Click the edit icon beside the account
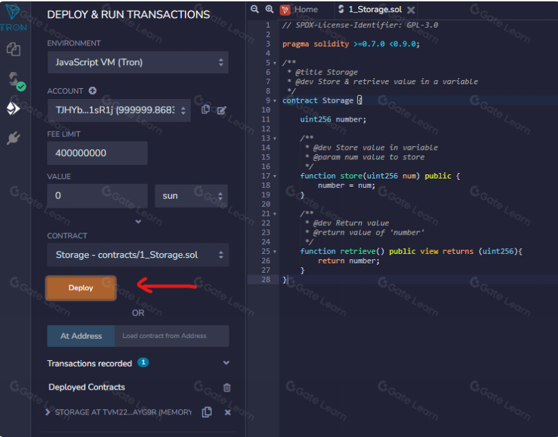Image resolution: width=558 pixels, height=437 pixels. [221, 110]
